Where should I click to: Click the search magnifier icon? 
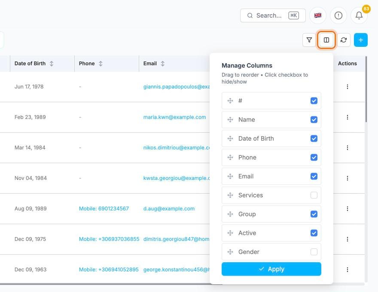tap(250, 15)
